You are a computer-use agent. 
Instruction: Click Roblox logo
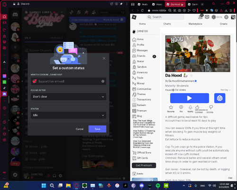coord(134,17)
